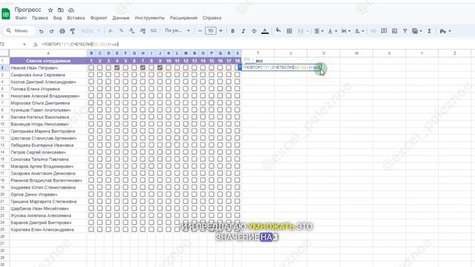Open the Файл menu
This screenshot has height=267, width=475.
(x=21, y=18)
